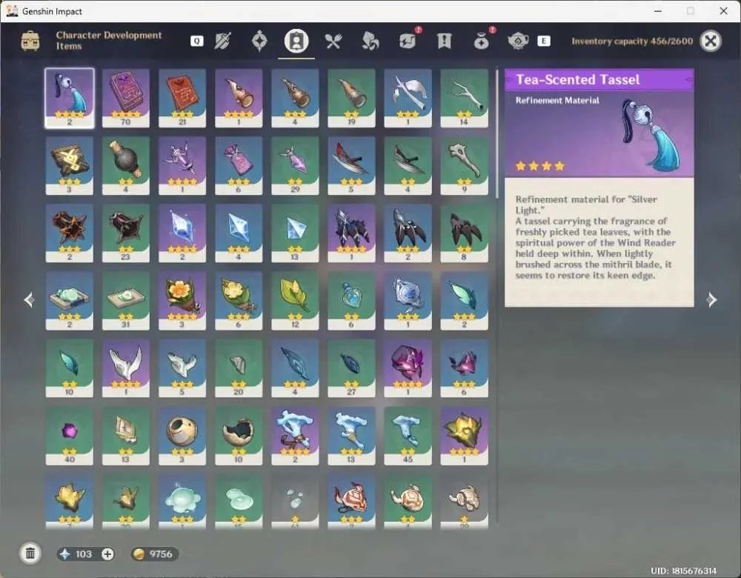Click the Mora coin balance 9756

pos(154,554)
